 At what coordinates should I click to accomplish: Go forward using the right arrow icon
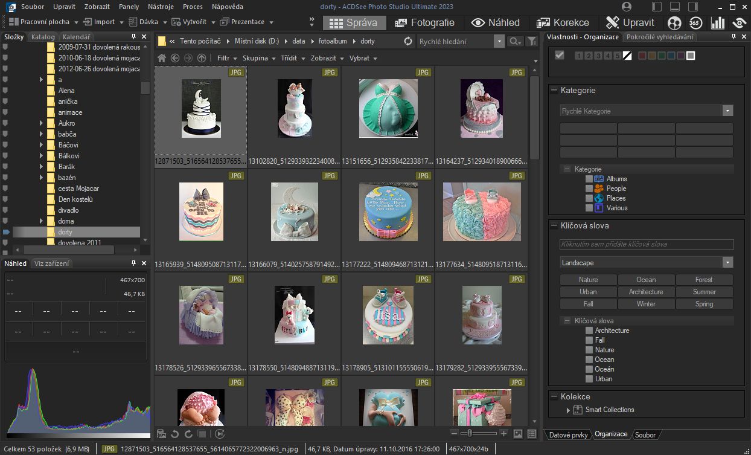[188, 58]
